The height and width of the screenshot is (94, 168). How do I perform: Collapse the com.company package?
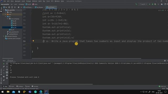click(8, 19)
